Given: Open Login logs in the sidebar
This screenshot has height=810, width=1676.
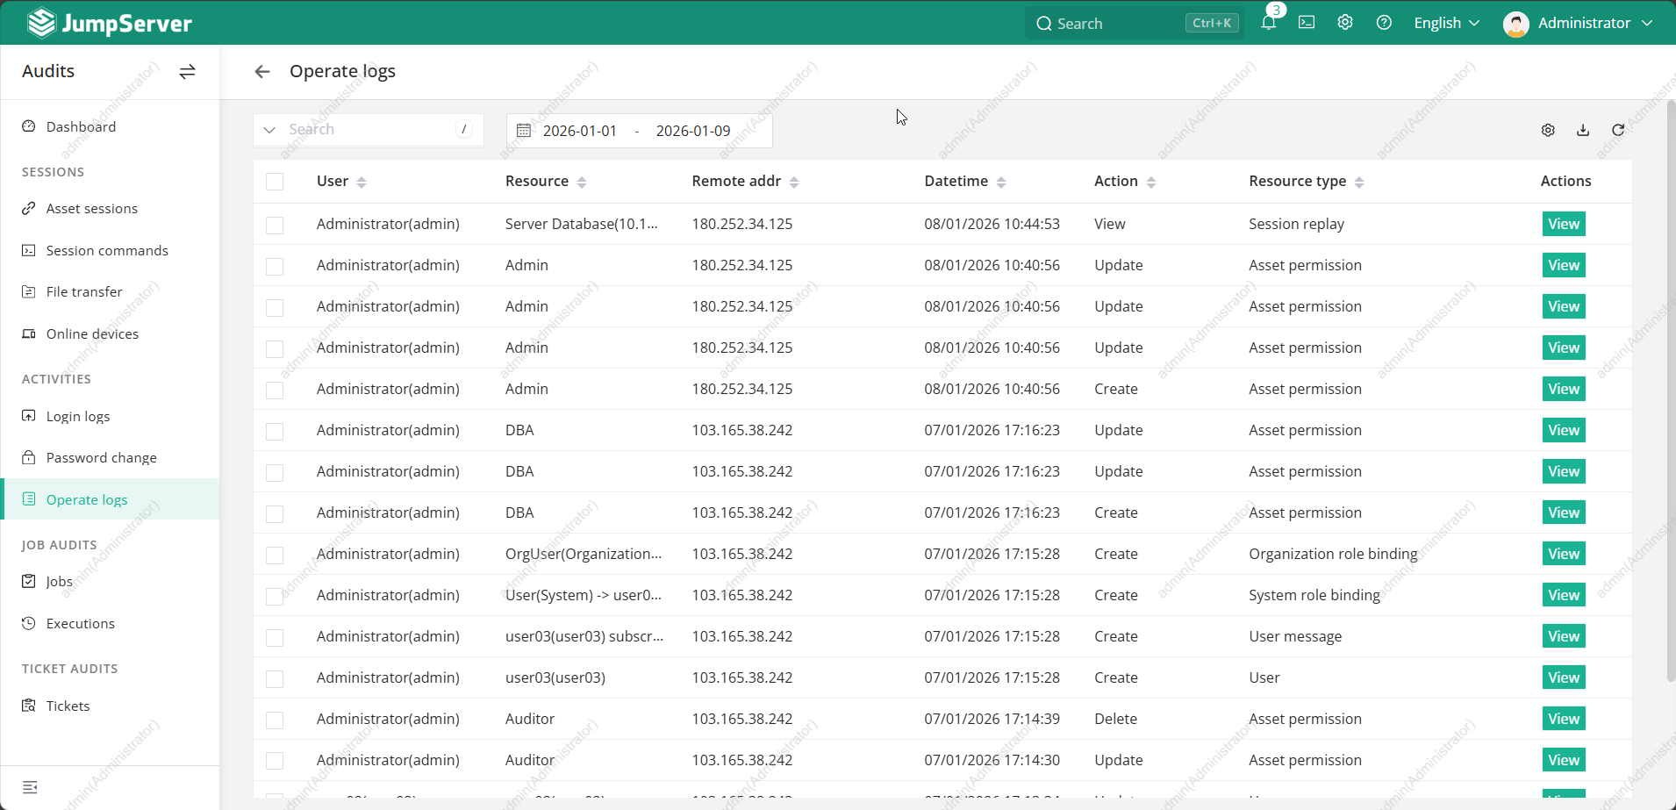Looking at the screenshot, I should tap(78, 416).
